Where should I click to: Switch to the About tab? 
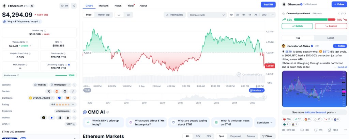(143, 6)
